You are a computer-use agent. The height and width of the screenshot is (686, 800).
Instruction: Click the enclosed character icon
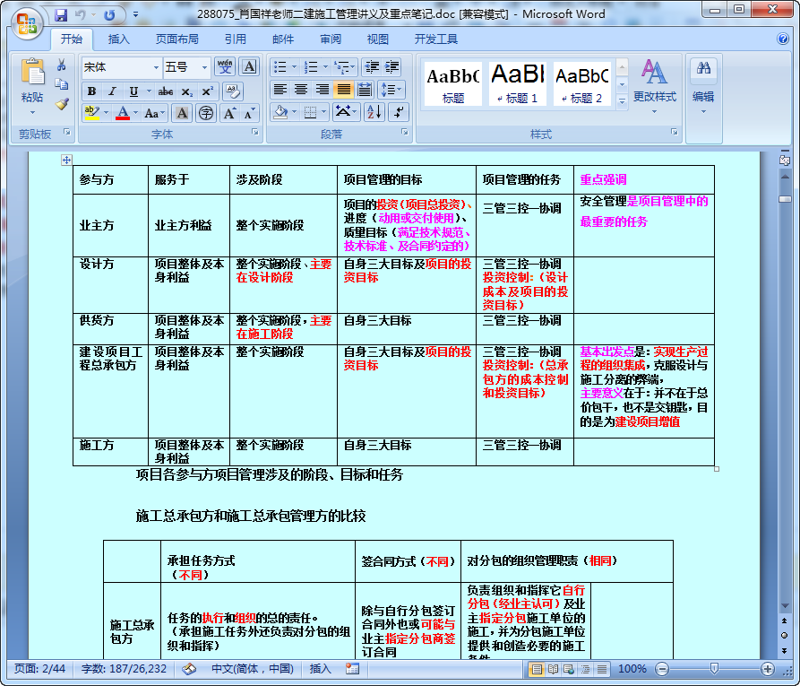click(206, 113)
